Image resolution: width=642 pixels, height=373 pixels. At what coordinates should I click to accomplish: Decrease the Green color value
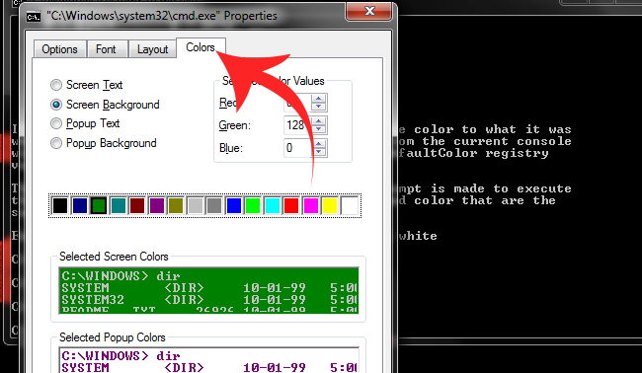click(319, 129)
